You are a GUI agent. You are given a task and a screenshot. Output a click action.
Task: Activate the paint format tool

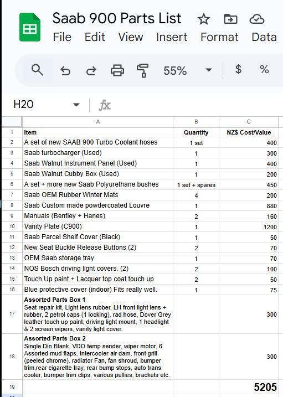142,70
